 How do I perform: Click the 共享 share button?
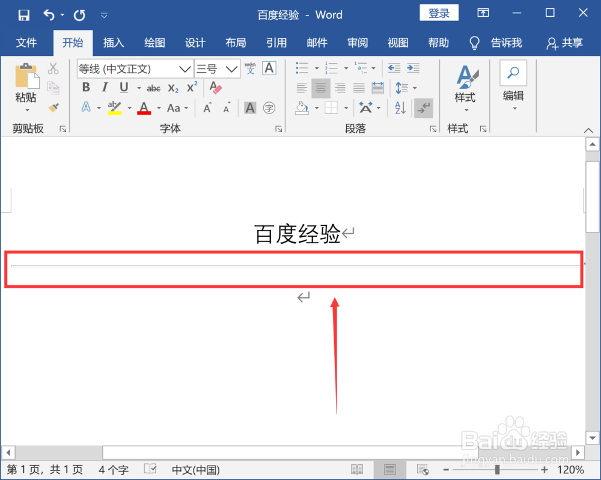[x=564, y=43]
